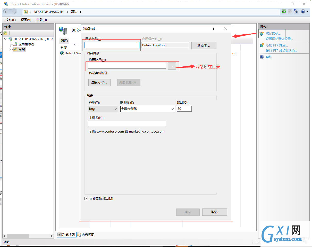The height and width of the screenshot is (247, 312).
Task: Select the DESKTOP-39A6O1N server node
Action: [x=33, y=39]
